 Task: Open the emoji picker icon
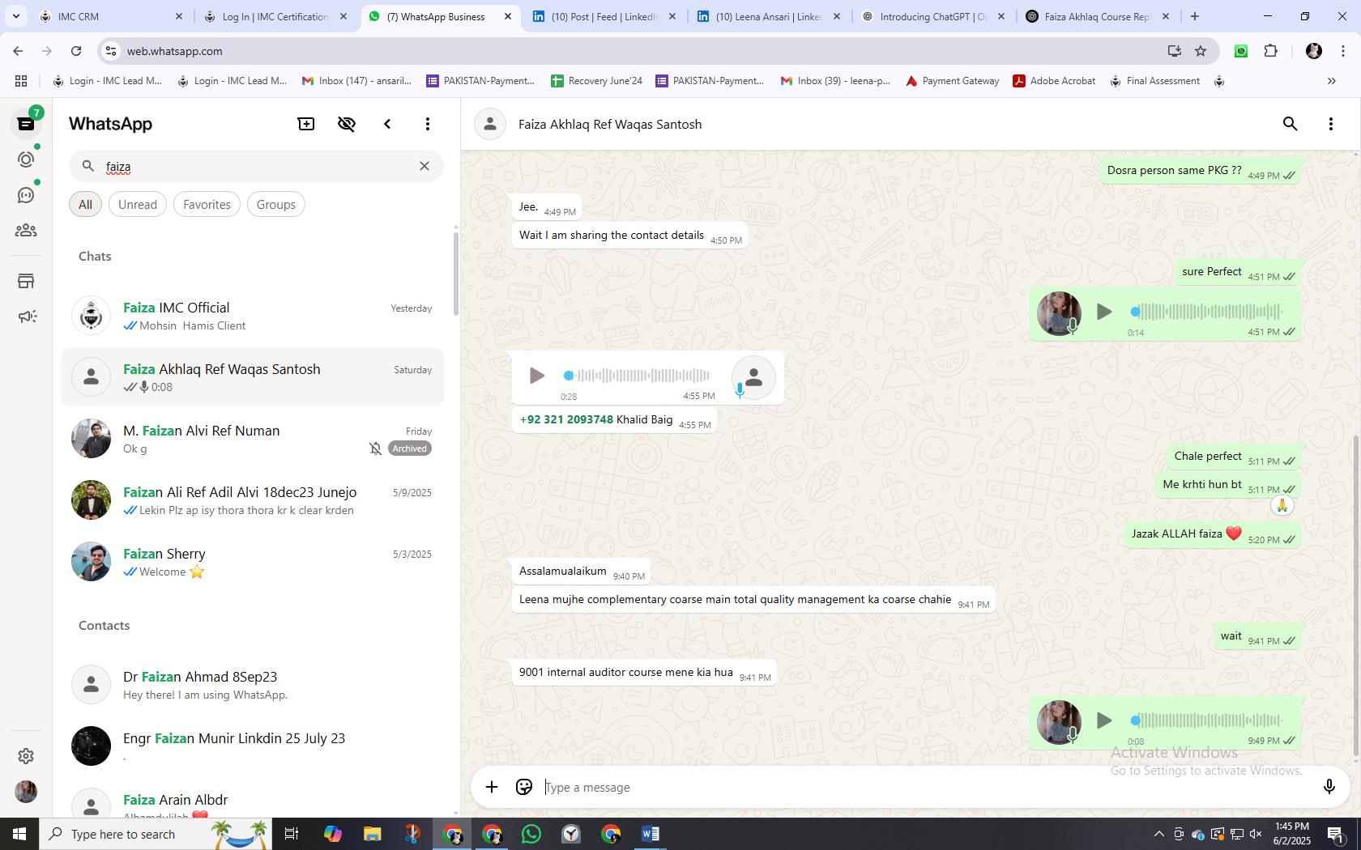524,787
